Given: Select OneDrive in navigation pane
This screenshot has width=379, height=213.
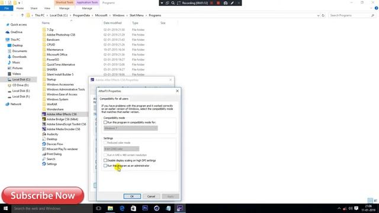Looking at the screenshot, I should tap(16, 32).
